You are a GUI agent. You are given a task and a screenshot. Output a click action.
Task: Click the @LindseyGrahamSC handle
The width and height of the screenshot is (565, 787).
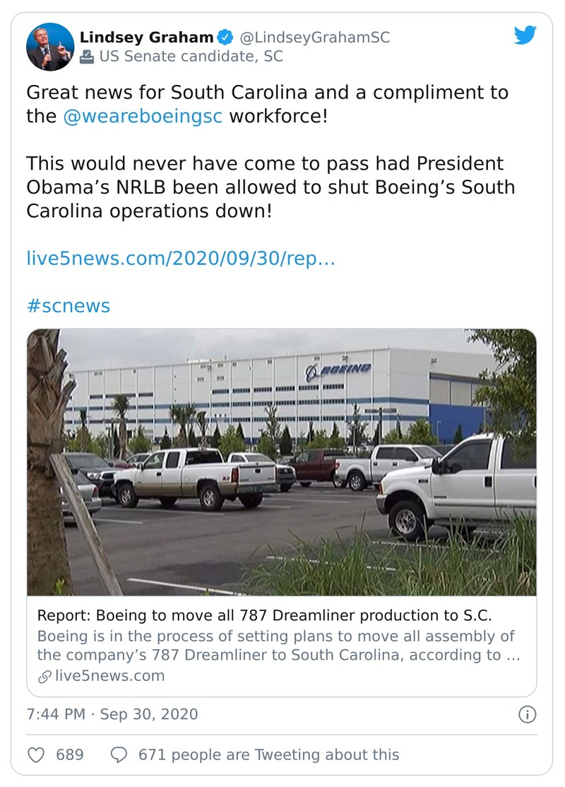tap(314, 37)
